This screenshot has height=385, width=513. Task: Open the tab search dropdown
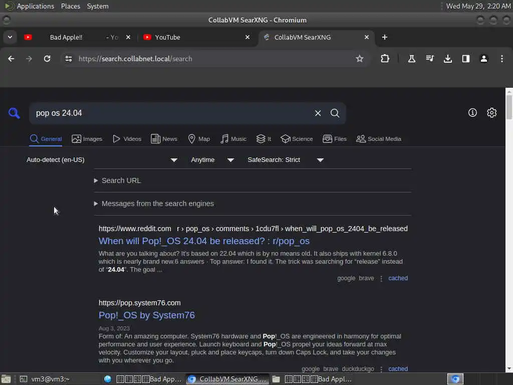coord(10,37)
